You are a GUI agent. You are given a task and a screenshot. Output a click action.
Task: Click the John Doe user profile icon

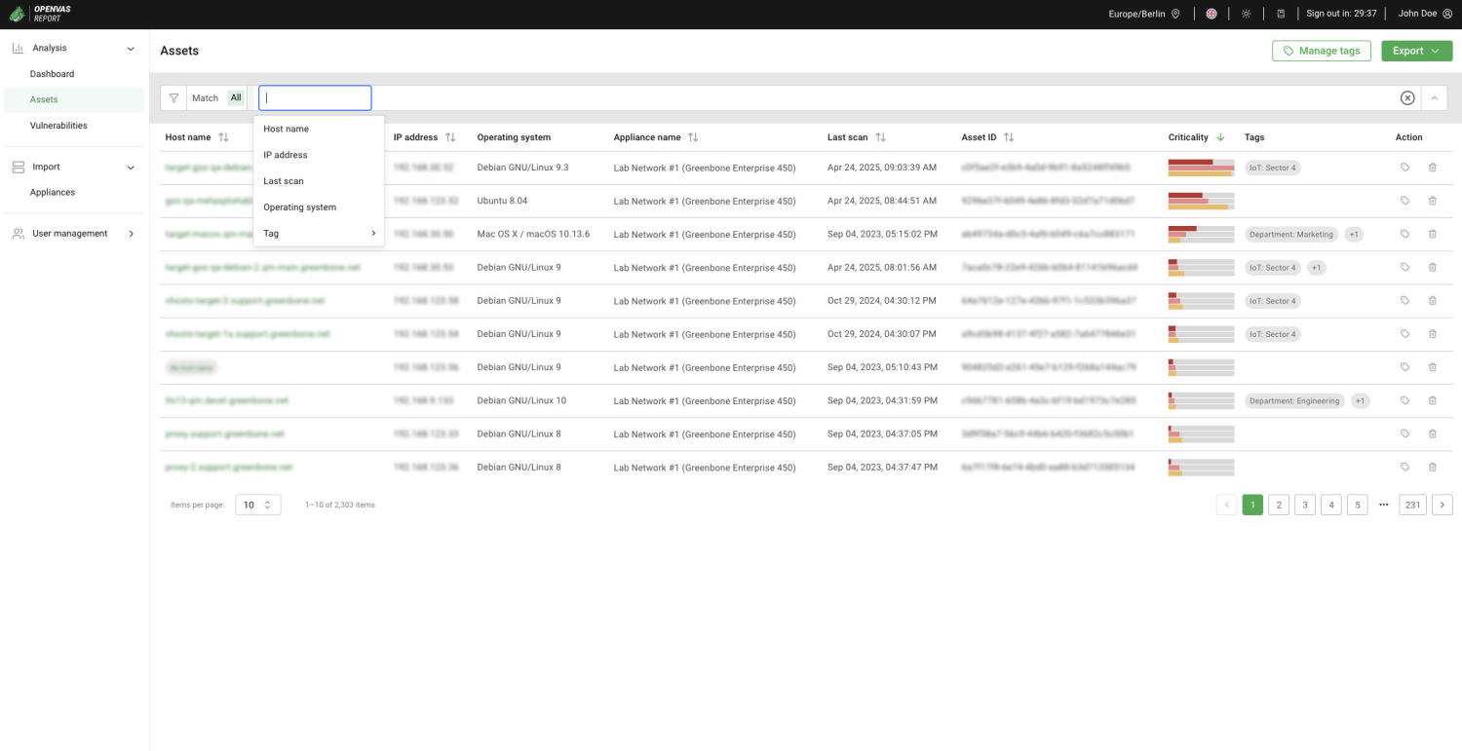coord(1448,14)
